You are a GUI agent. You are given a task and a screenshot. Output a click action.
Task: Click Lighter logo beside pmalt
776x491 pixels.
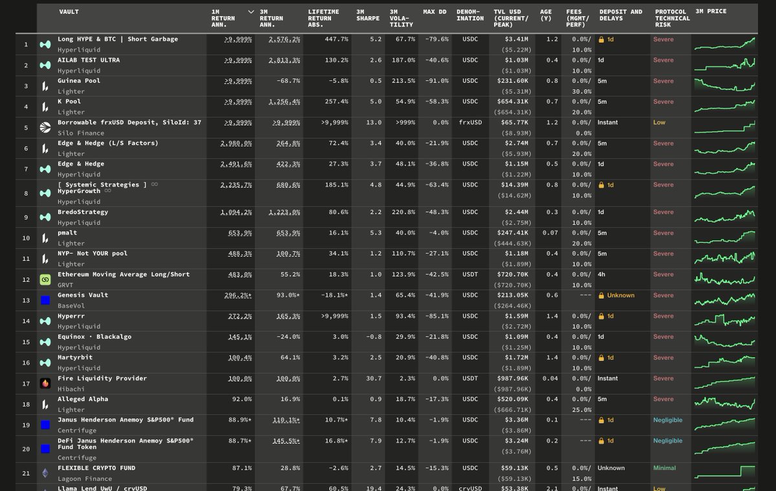[x=45, y=238]
